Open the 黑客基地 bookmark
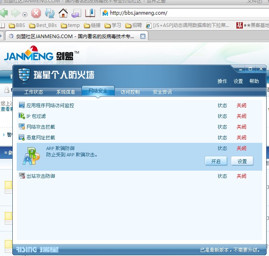Viewport: 269px width, 256px height. pos(253,25)
